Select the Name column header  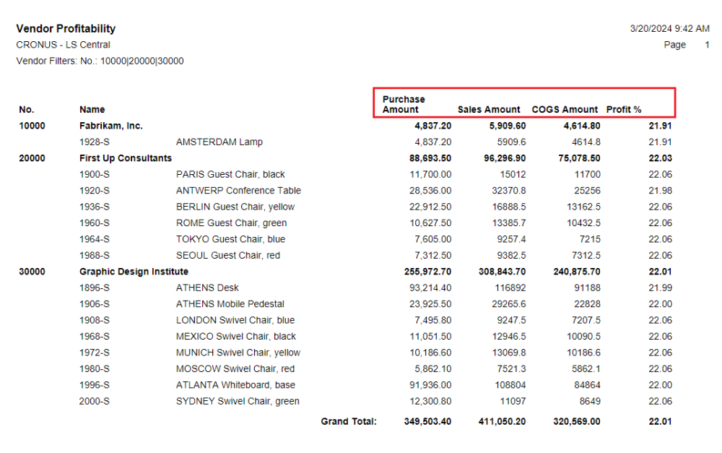[x=92, y=110]
